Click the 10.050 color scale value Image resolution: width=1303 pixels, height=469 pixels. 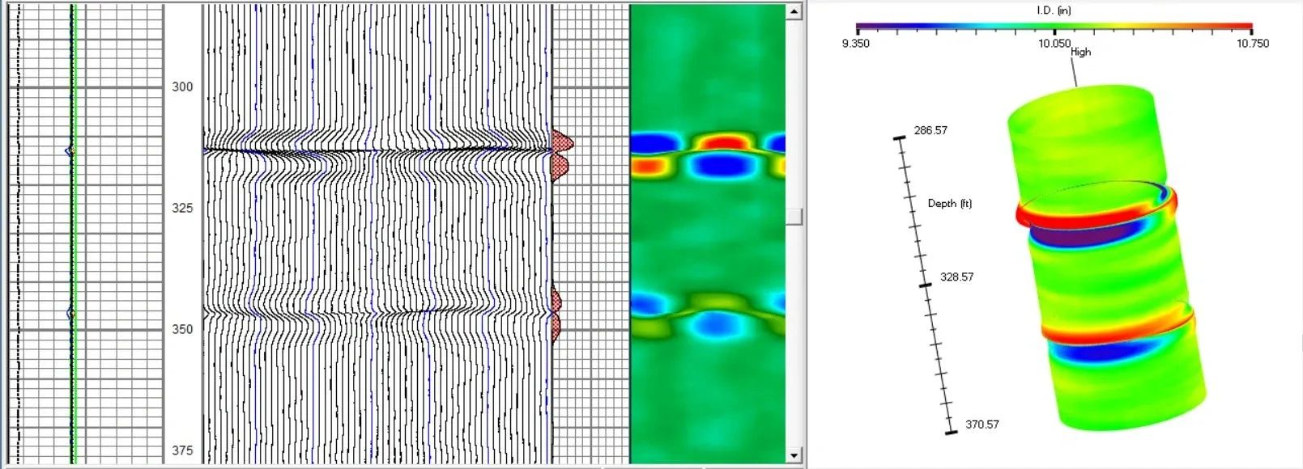[x=1054, y=44]
